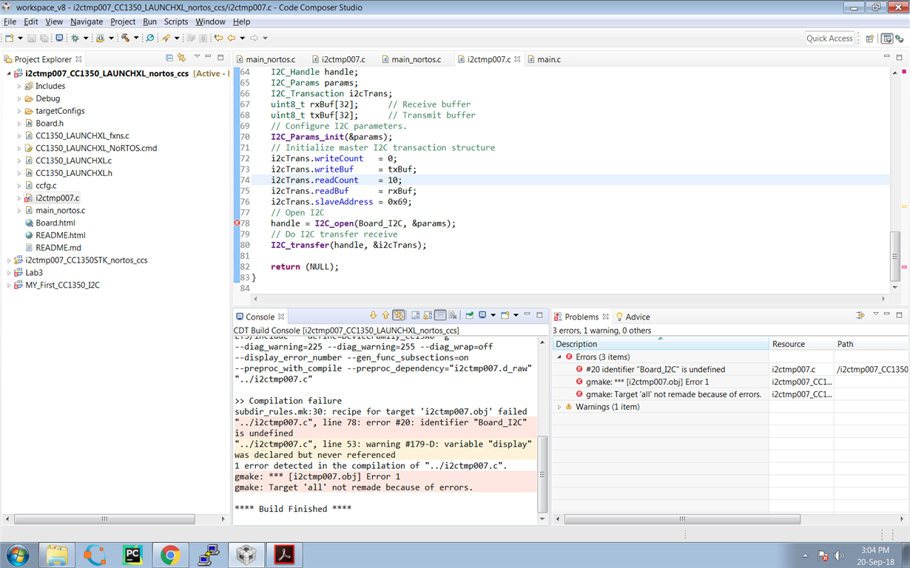Click the Resource column header
910x568 pixels.
(x=801, y=344)
